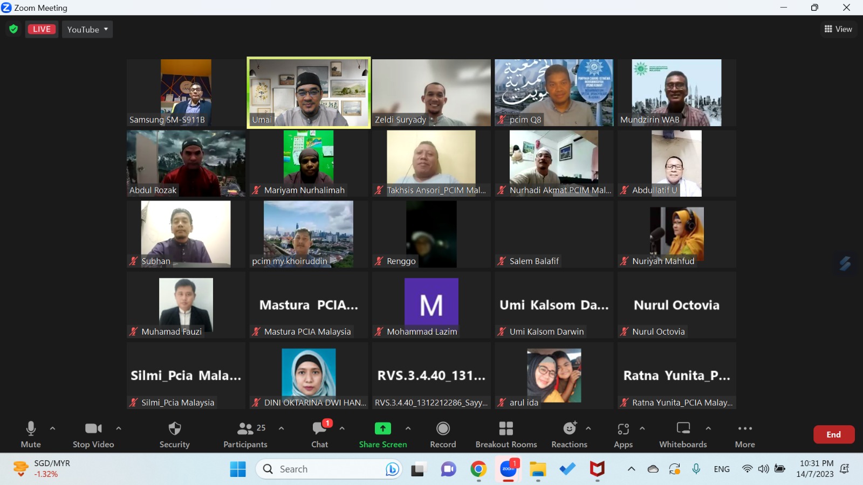The height and width of the screenshot is (485, 863).
Task: Expand the YouTube live stream dropdown
Action: tap(87, 29)
